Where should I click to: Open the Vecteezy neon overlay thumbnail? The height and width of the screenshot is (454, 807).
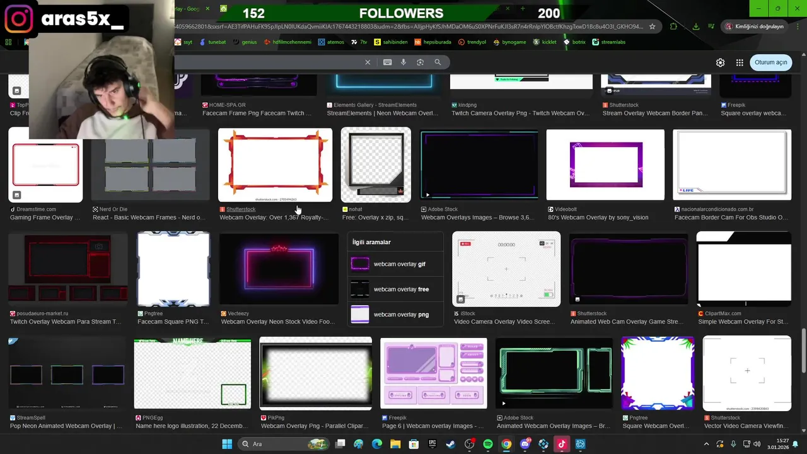click(x=279, y=269)
